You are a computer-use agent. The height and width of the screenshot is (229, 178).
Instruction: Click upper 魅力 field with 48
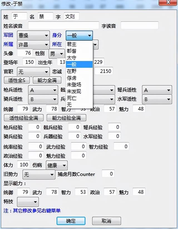139,109
